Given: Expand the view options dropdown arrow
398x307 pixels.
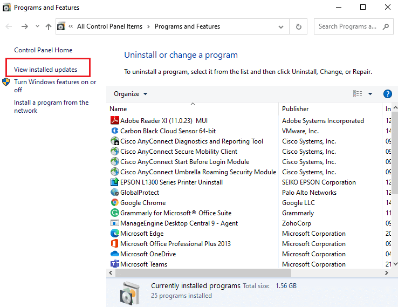Looking at the screenshot, I should click(x=370, y=94).
